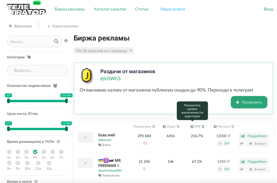Image resolution: width=277 pixels, height=183 pixels.
Task: Click the Телегратор logo
Action: tap(26, 9)
